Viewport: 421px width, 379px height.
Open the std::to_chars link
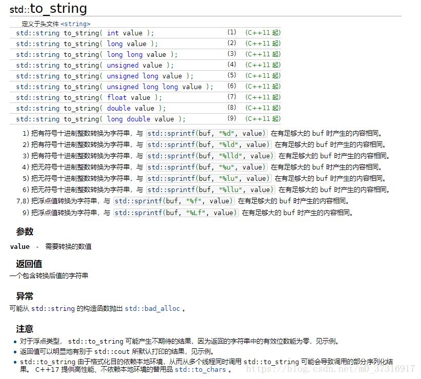201,369
